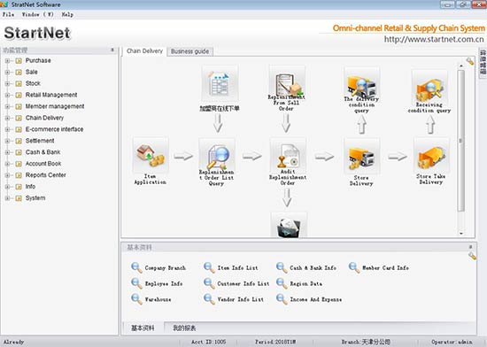Image resolution: width=487 pixels, height=347 pixels.
Task: Open The delivery condition query icon
Action: [362, 83]
